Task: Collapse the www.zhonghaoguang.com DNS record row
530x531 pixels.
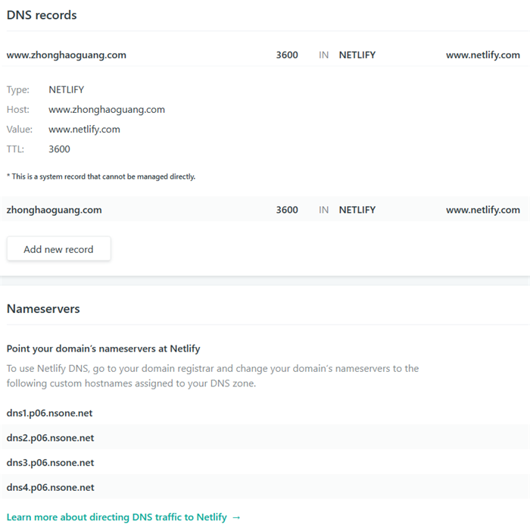Action: (67, 55)
